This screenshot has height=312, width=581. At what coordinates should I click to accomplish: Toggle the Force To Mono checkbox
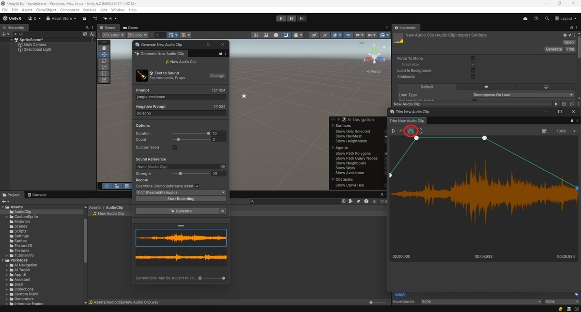(473, 59)
